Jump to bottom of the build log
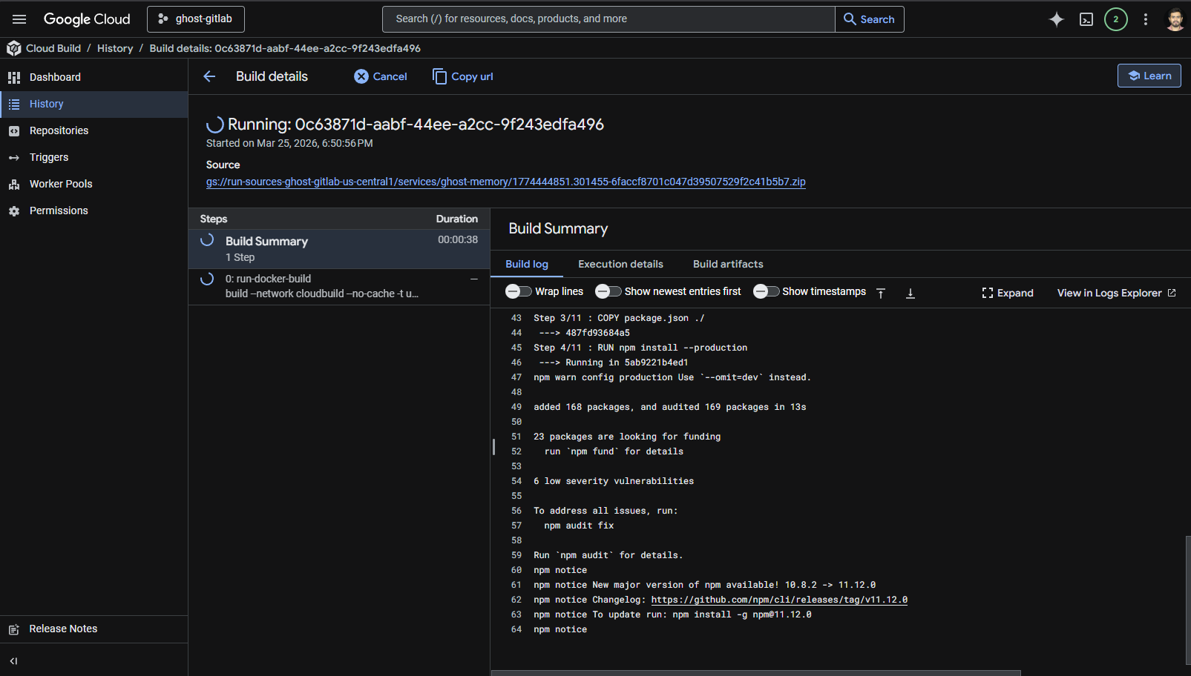Image resolution: width=1191 pixels, height=676 pixels. pyautogui.click(x=911, y=293)
